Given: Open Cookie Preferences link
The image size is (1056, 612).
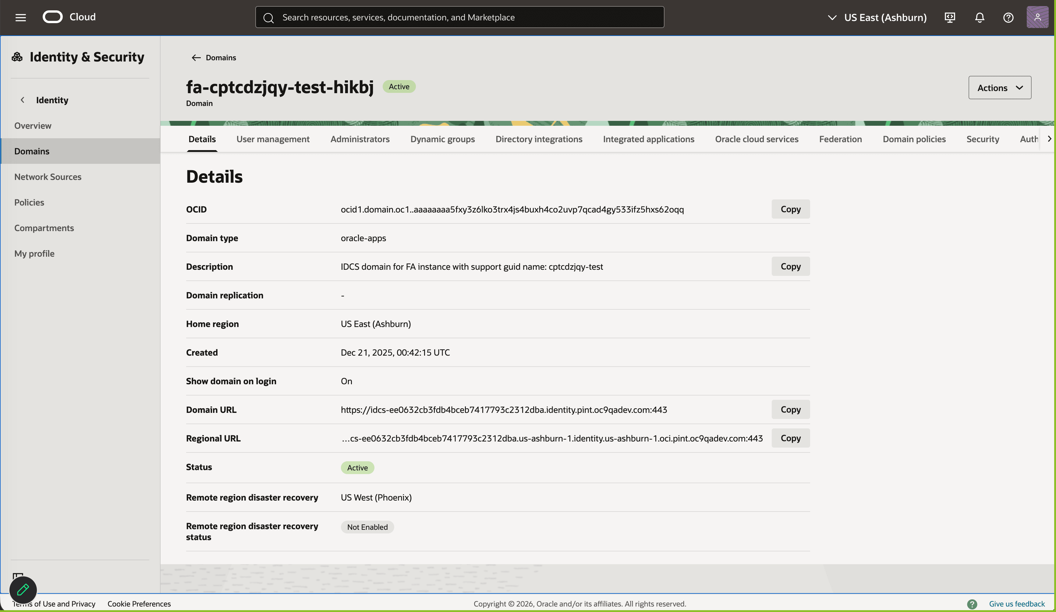Looking at the screenshot, I should coord(139,603).
